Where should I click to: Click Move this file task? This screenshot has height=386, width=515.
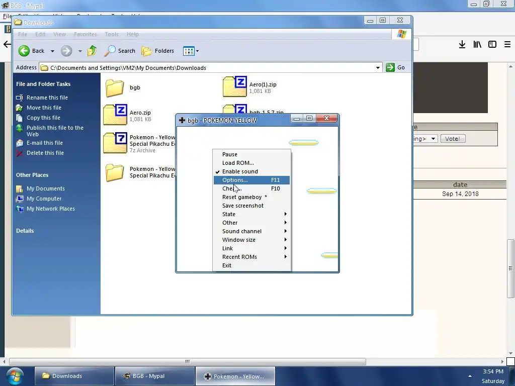tap(44, 108)
